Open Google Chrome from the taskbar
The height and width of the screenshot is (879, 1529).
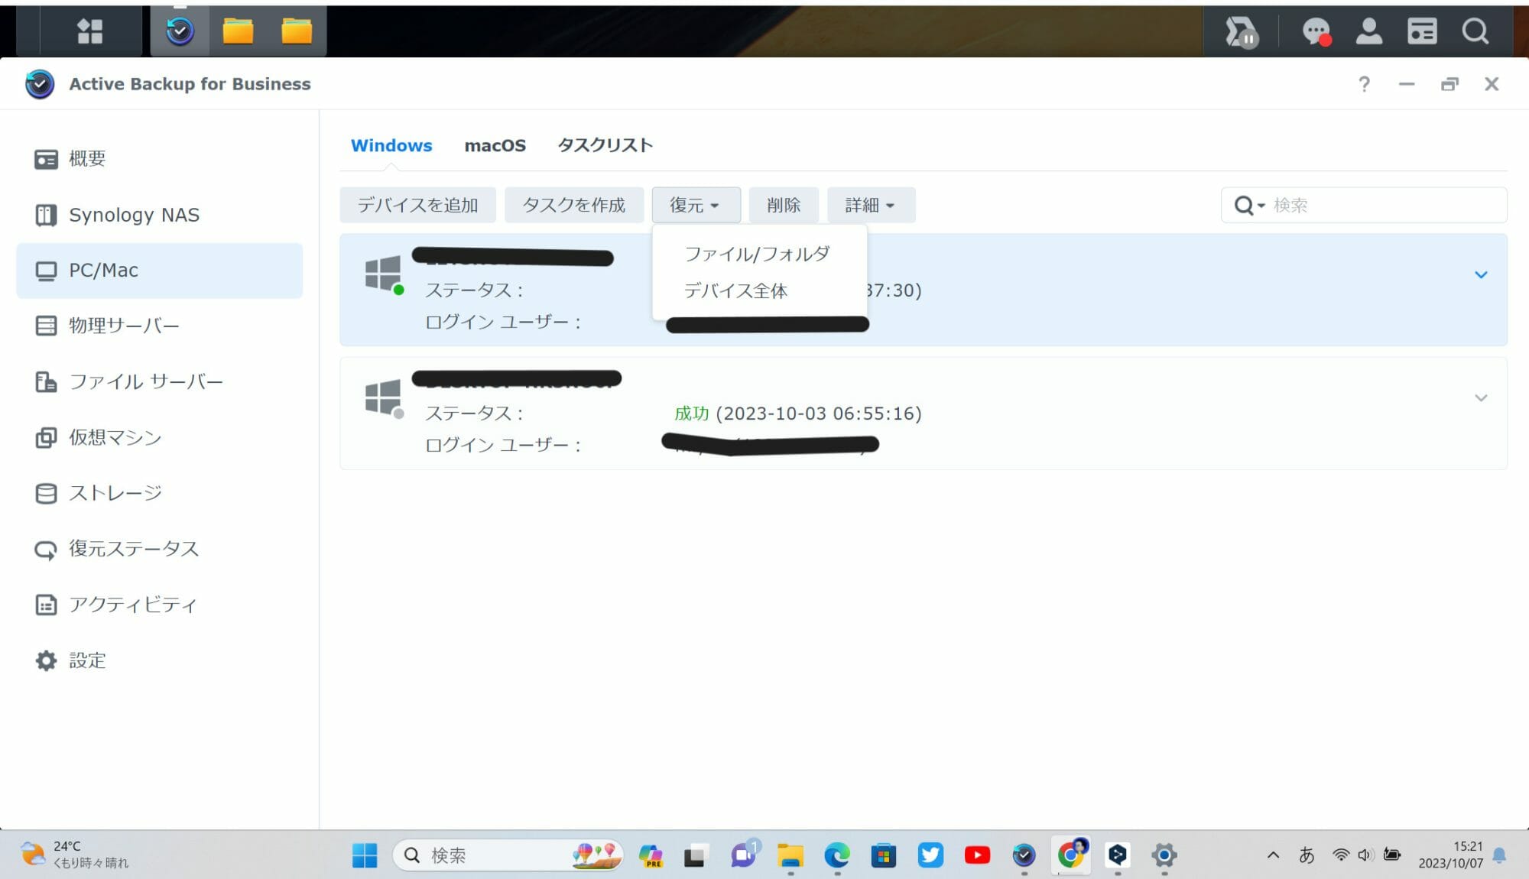1071,855
